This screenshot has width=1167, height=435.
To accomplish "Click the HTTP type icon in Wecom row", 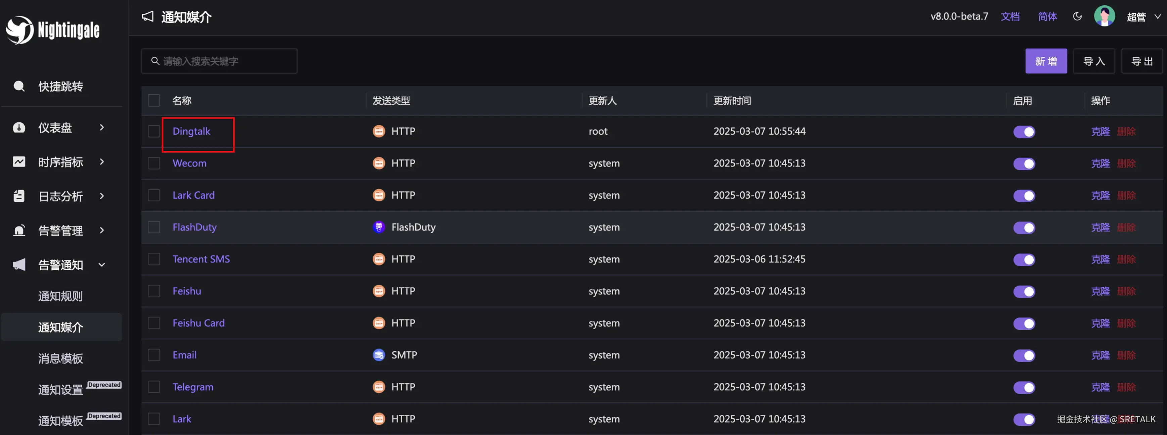I will [x=379, y=163].
